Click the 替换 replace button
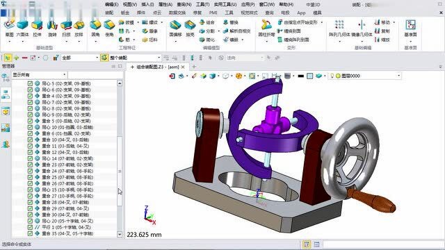The width and height of the screenshot is (445, 250). (231, 22)
